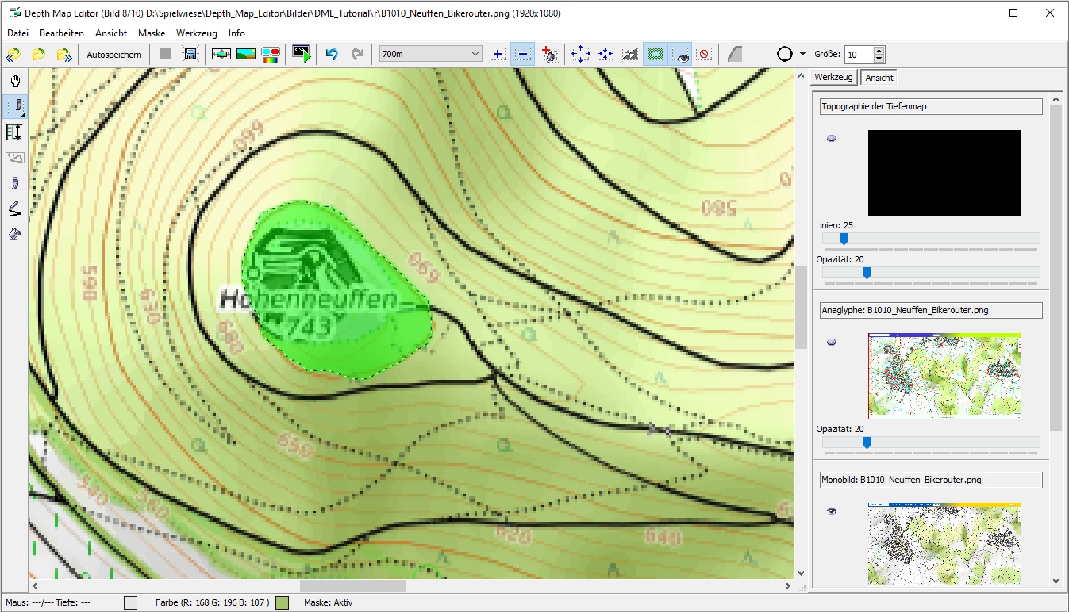This screenshot has width=1069, height=612.
Task: Click the Anaglyphe Opazität slider handle
Action: pyautogui.click(x=867, y=442)
